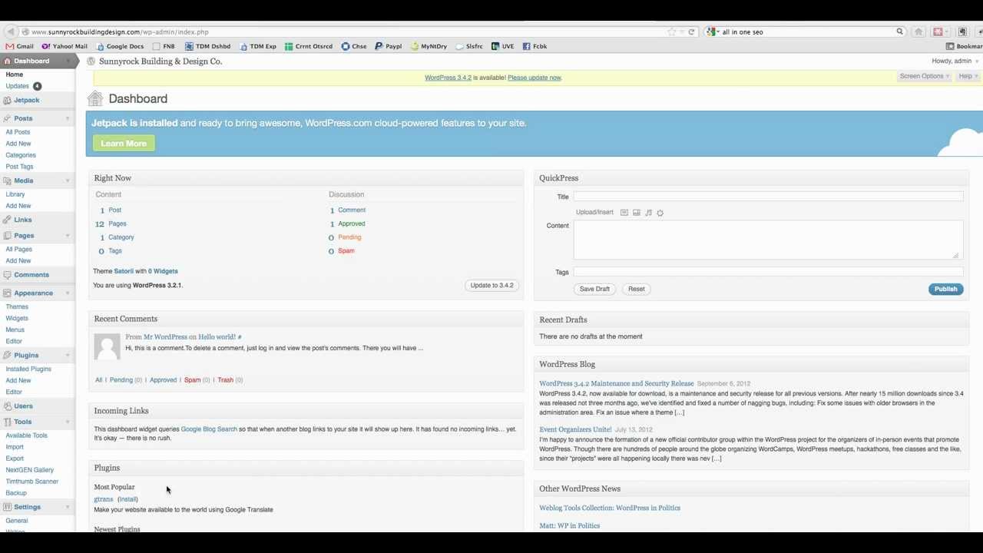
Task: Click the Satorii theme link
Action: click(124, 271)
